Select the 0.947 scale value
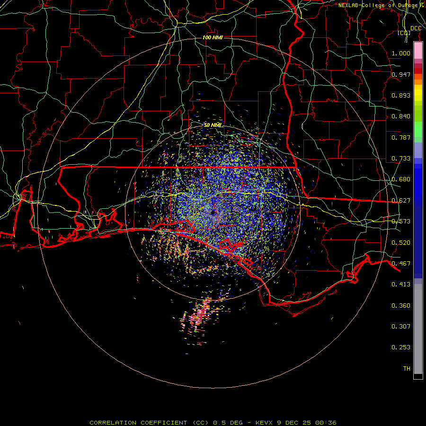This screenshot has width=426, height=426. [x=401, y=74]
